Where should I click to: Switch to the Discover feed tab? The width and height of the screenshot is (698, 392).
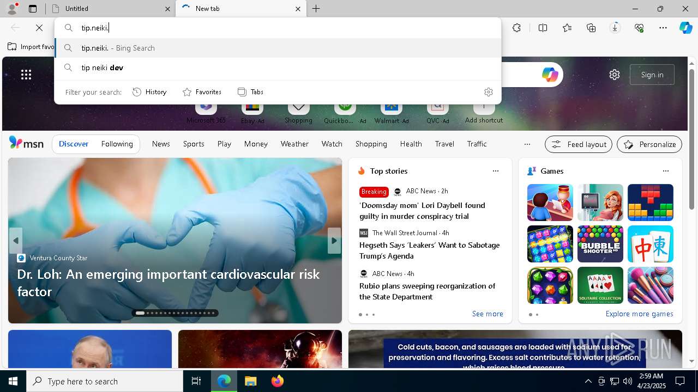pos(74,144)
